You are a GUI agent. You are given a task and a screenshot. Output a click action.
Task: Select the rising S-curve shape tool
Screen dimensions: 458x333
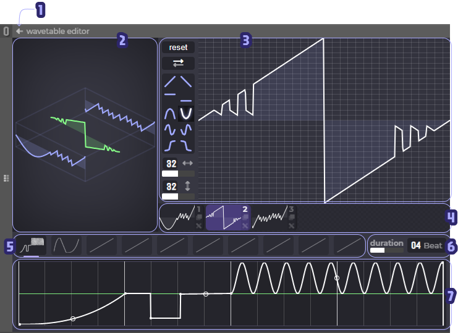tap(170, 146)
